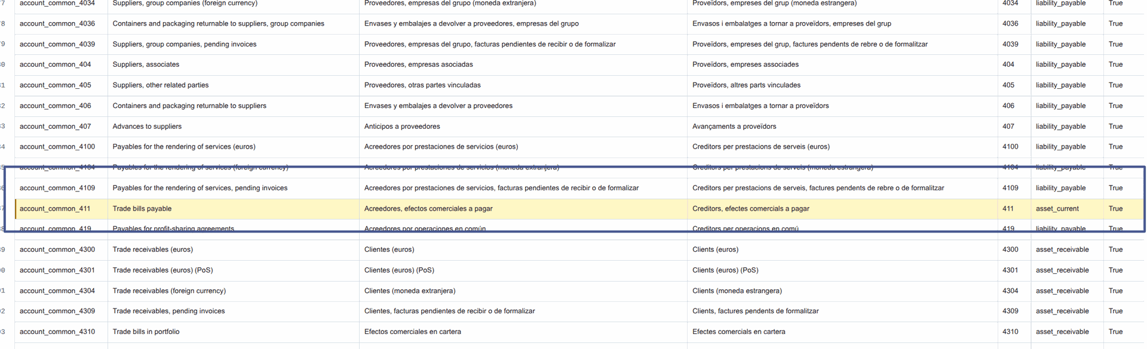
Task: Click the code cell containing 4109
Action: [1010, 188]
